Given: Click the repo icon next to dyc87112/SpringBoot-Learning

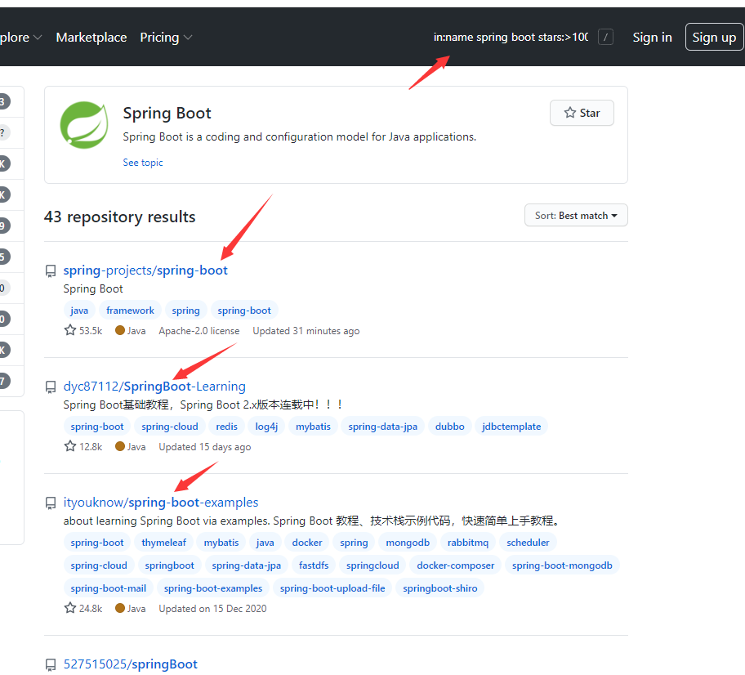Looking at the screenshot, I should click(x=51, y=387).
